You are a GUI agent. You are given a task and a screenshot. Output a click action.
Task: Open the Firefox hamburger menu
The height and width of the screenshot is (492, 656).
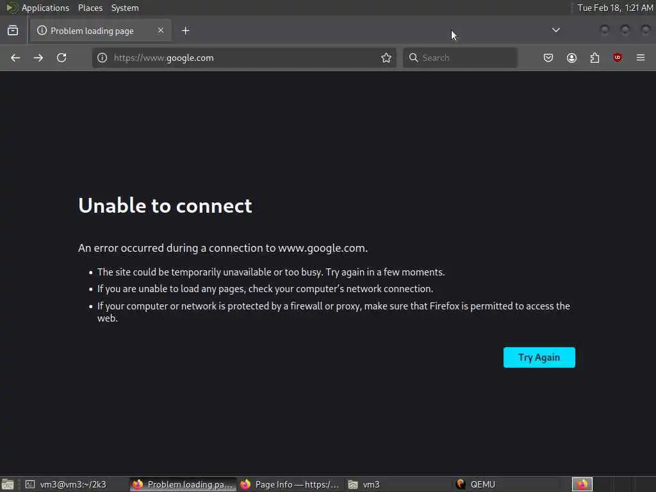coord(641,58)
